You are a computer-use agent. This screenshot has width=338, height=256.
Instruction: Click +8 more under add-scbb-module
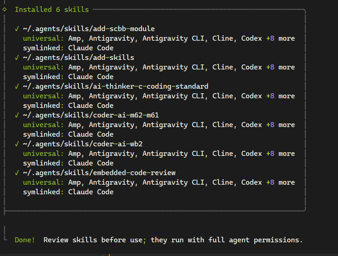tap(280, 38)
